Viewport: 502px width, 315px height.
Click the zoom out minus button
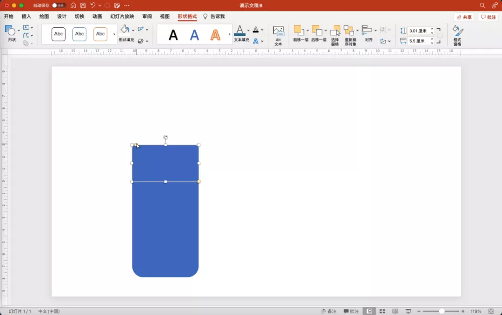(x=419, y=311)
